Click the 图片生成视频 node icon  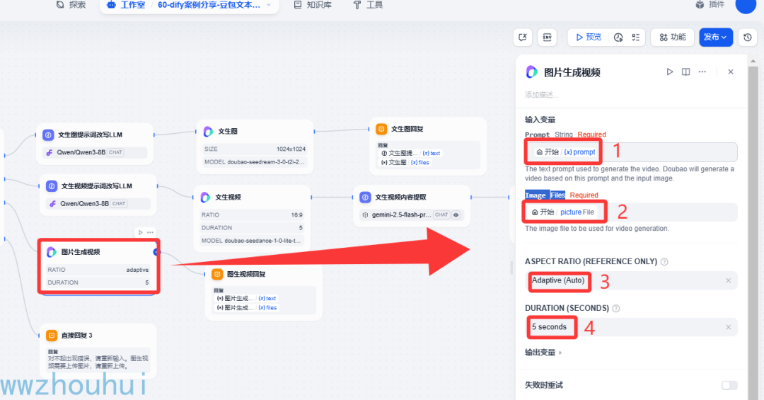(51, 252)
